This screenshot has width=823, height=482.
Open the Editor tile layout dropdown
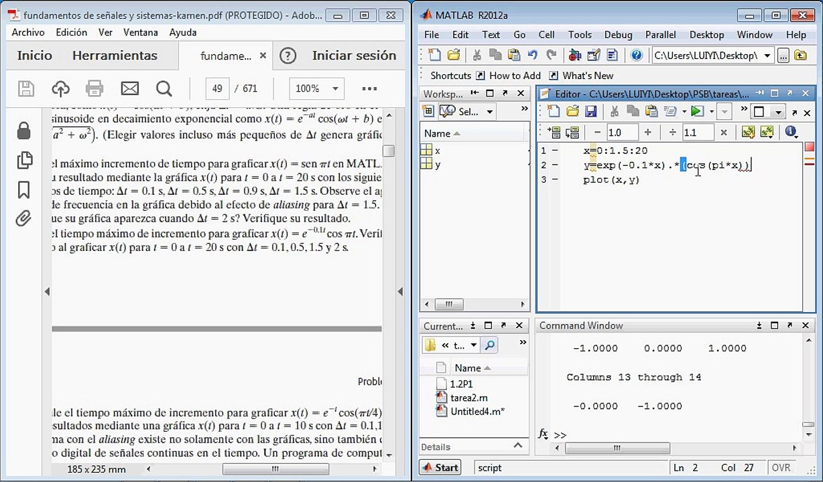pyautogui.click(x=779, y=112)
